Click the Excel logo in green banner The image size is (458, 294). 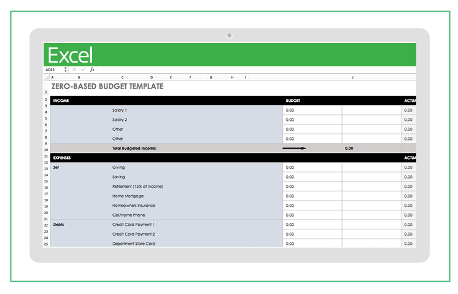pos(70,55)
